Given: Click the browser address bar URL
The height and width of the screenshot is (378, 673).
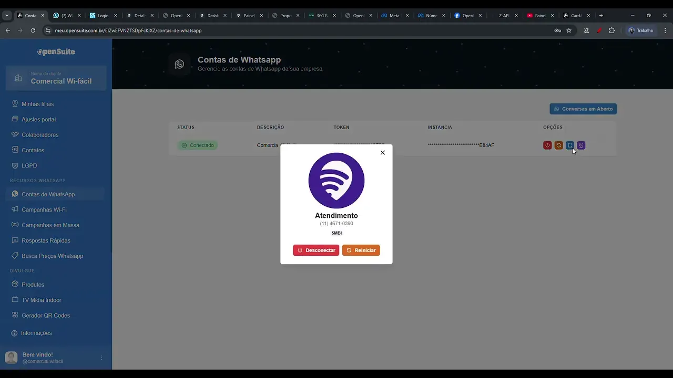Looking at the screenshot, I should [128, 30].
